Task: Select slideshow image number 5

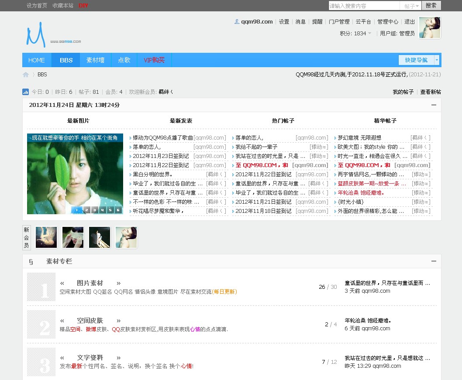Action: pos(110,210)
